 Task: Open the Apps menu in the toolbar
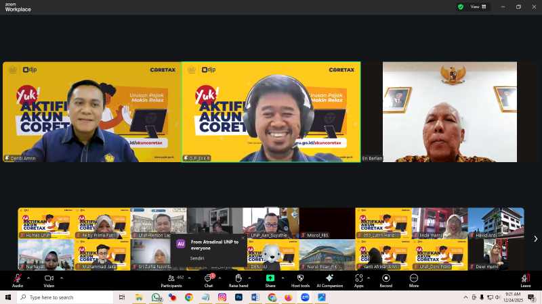pyautogui.click(x=358, y=278)
